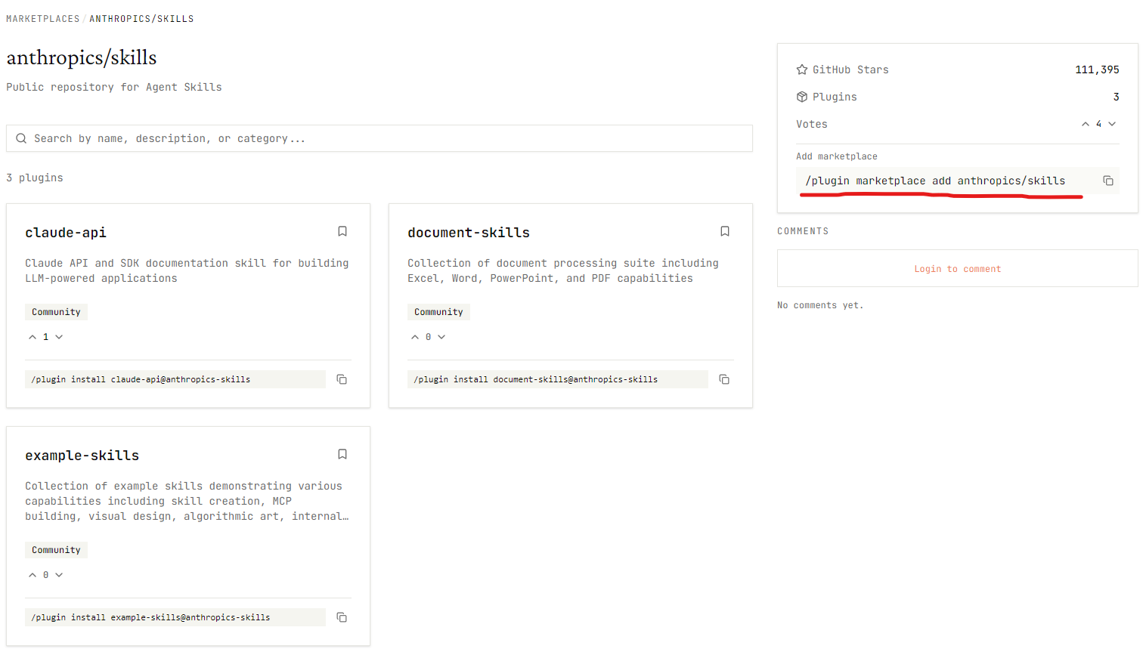Image resolution: width=1143 pixels, height=649 pixels.
Task: Upvote the anthropics/skills marketplace
Action: (x=1086, y=124)
